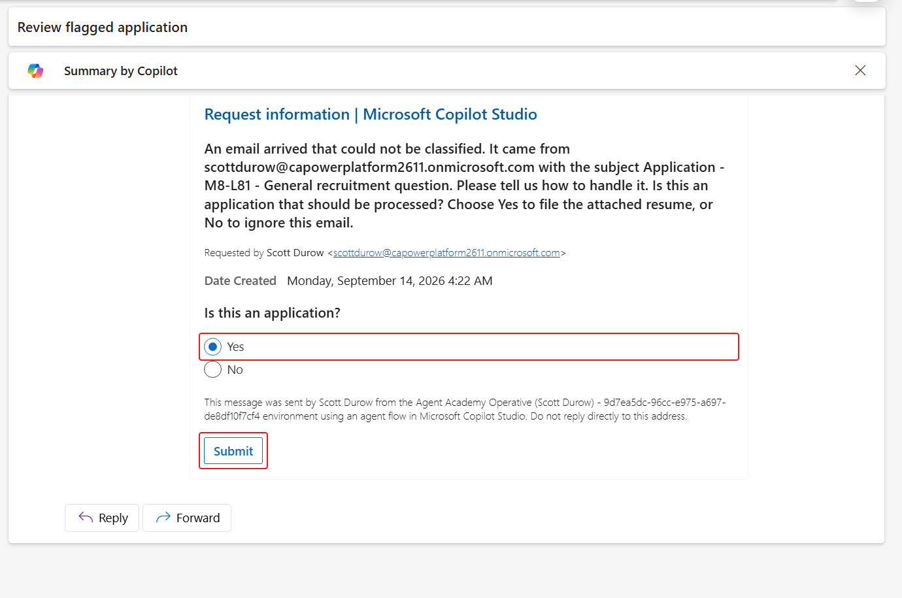Submit the application response
902x598 pixels.
(233, 451)
